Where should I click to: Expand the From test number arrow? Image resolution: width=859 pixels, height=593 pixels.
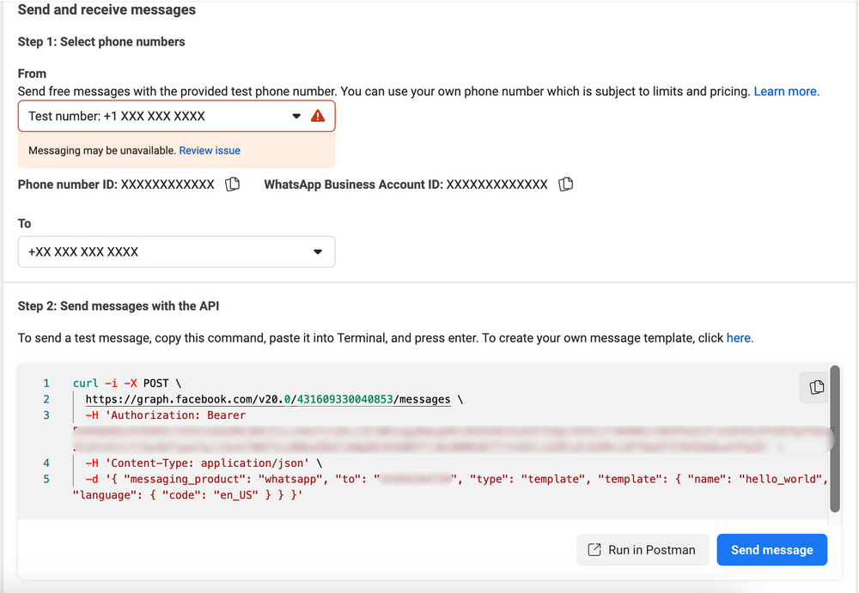point(296,116)
